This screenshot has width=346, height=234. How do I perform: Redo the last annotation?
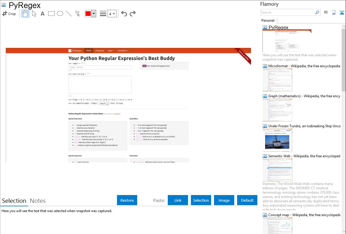(x=133, y=14)
